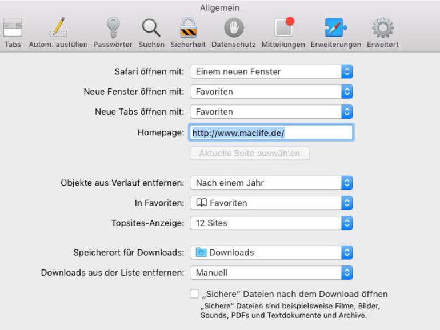
Task: Open the Safari öffnen mit dropdown
Action: 271,71
